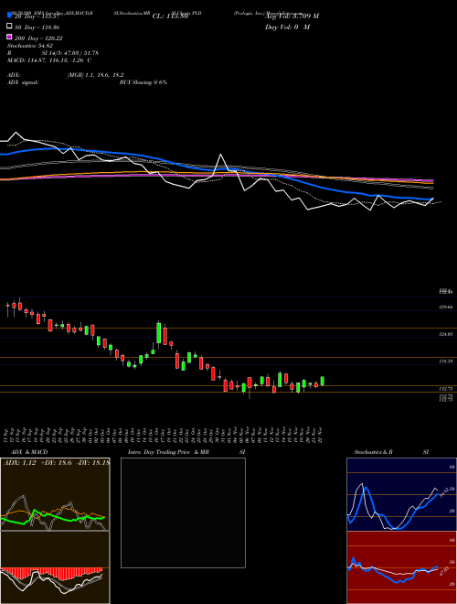The width and height of the screenshot is (457, 604).
Task: Click the CL: 115.80 closing price text
Action: click(170, 16)
